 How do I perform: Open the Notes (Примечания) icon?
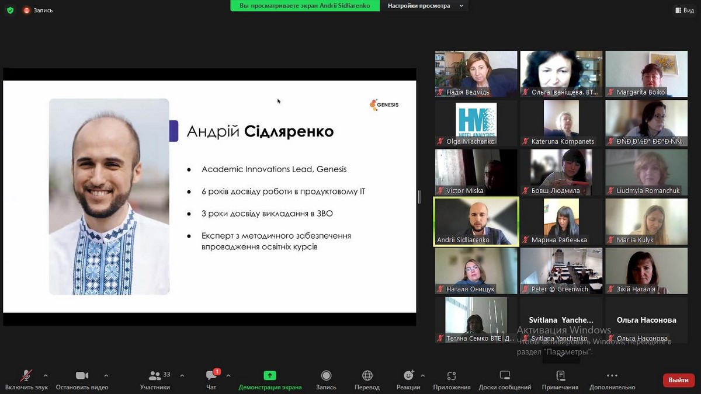click(560, 376)
